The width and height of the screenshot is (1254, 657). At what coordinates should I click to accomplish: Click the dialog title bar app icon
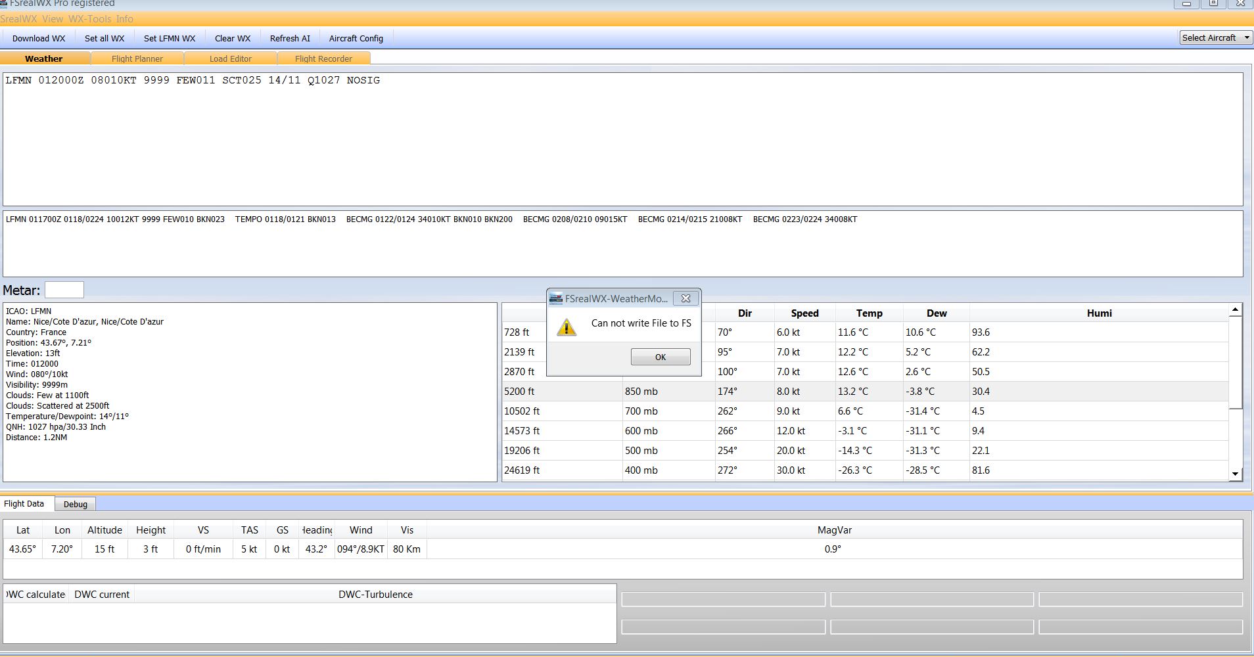click(x=556, y=298)
